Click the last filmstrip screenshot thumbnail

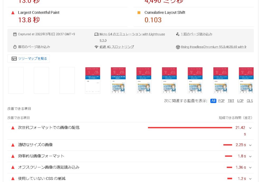(246, 80)
